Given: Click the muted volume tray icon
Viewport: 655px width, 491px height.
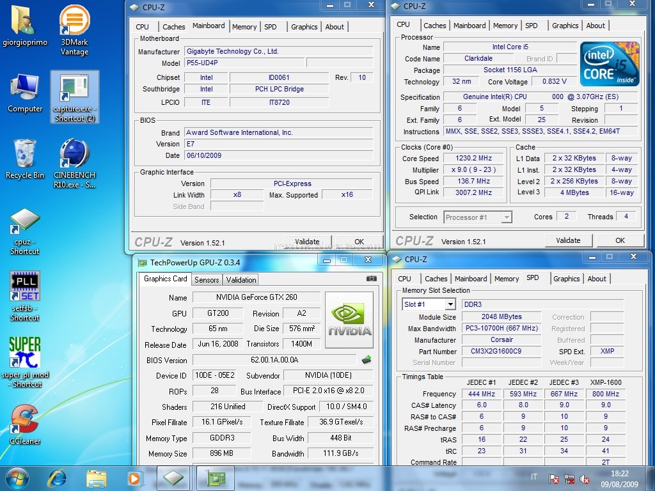Looking at the screenshot, I should pos(585,479).
